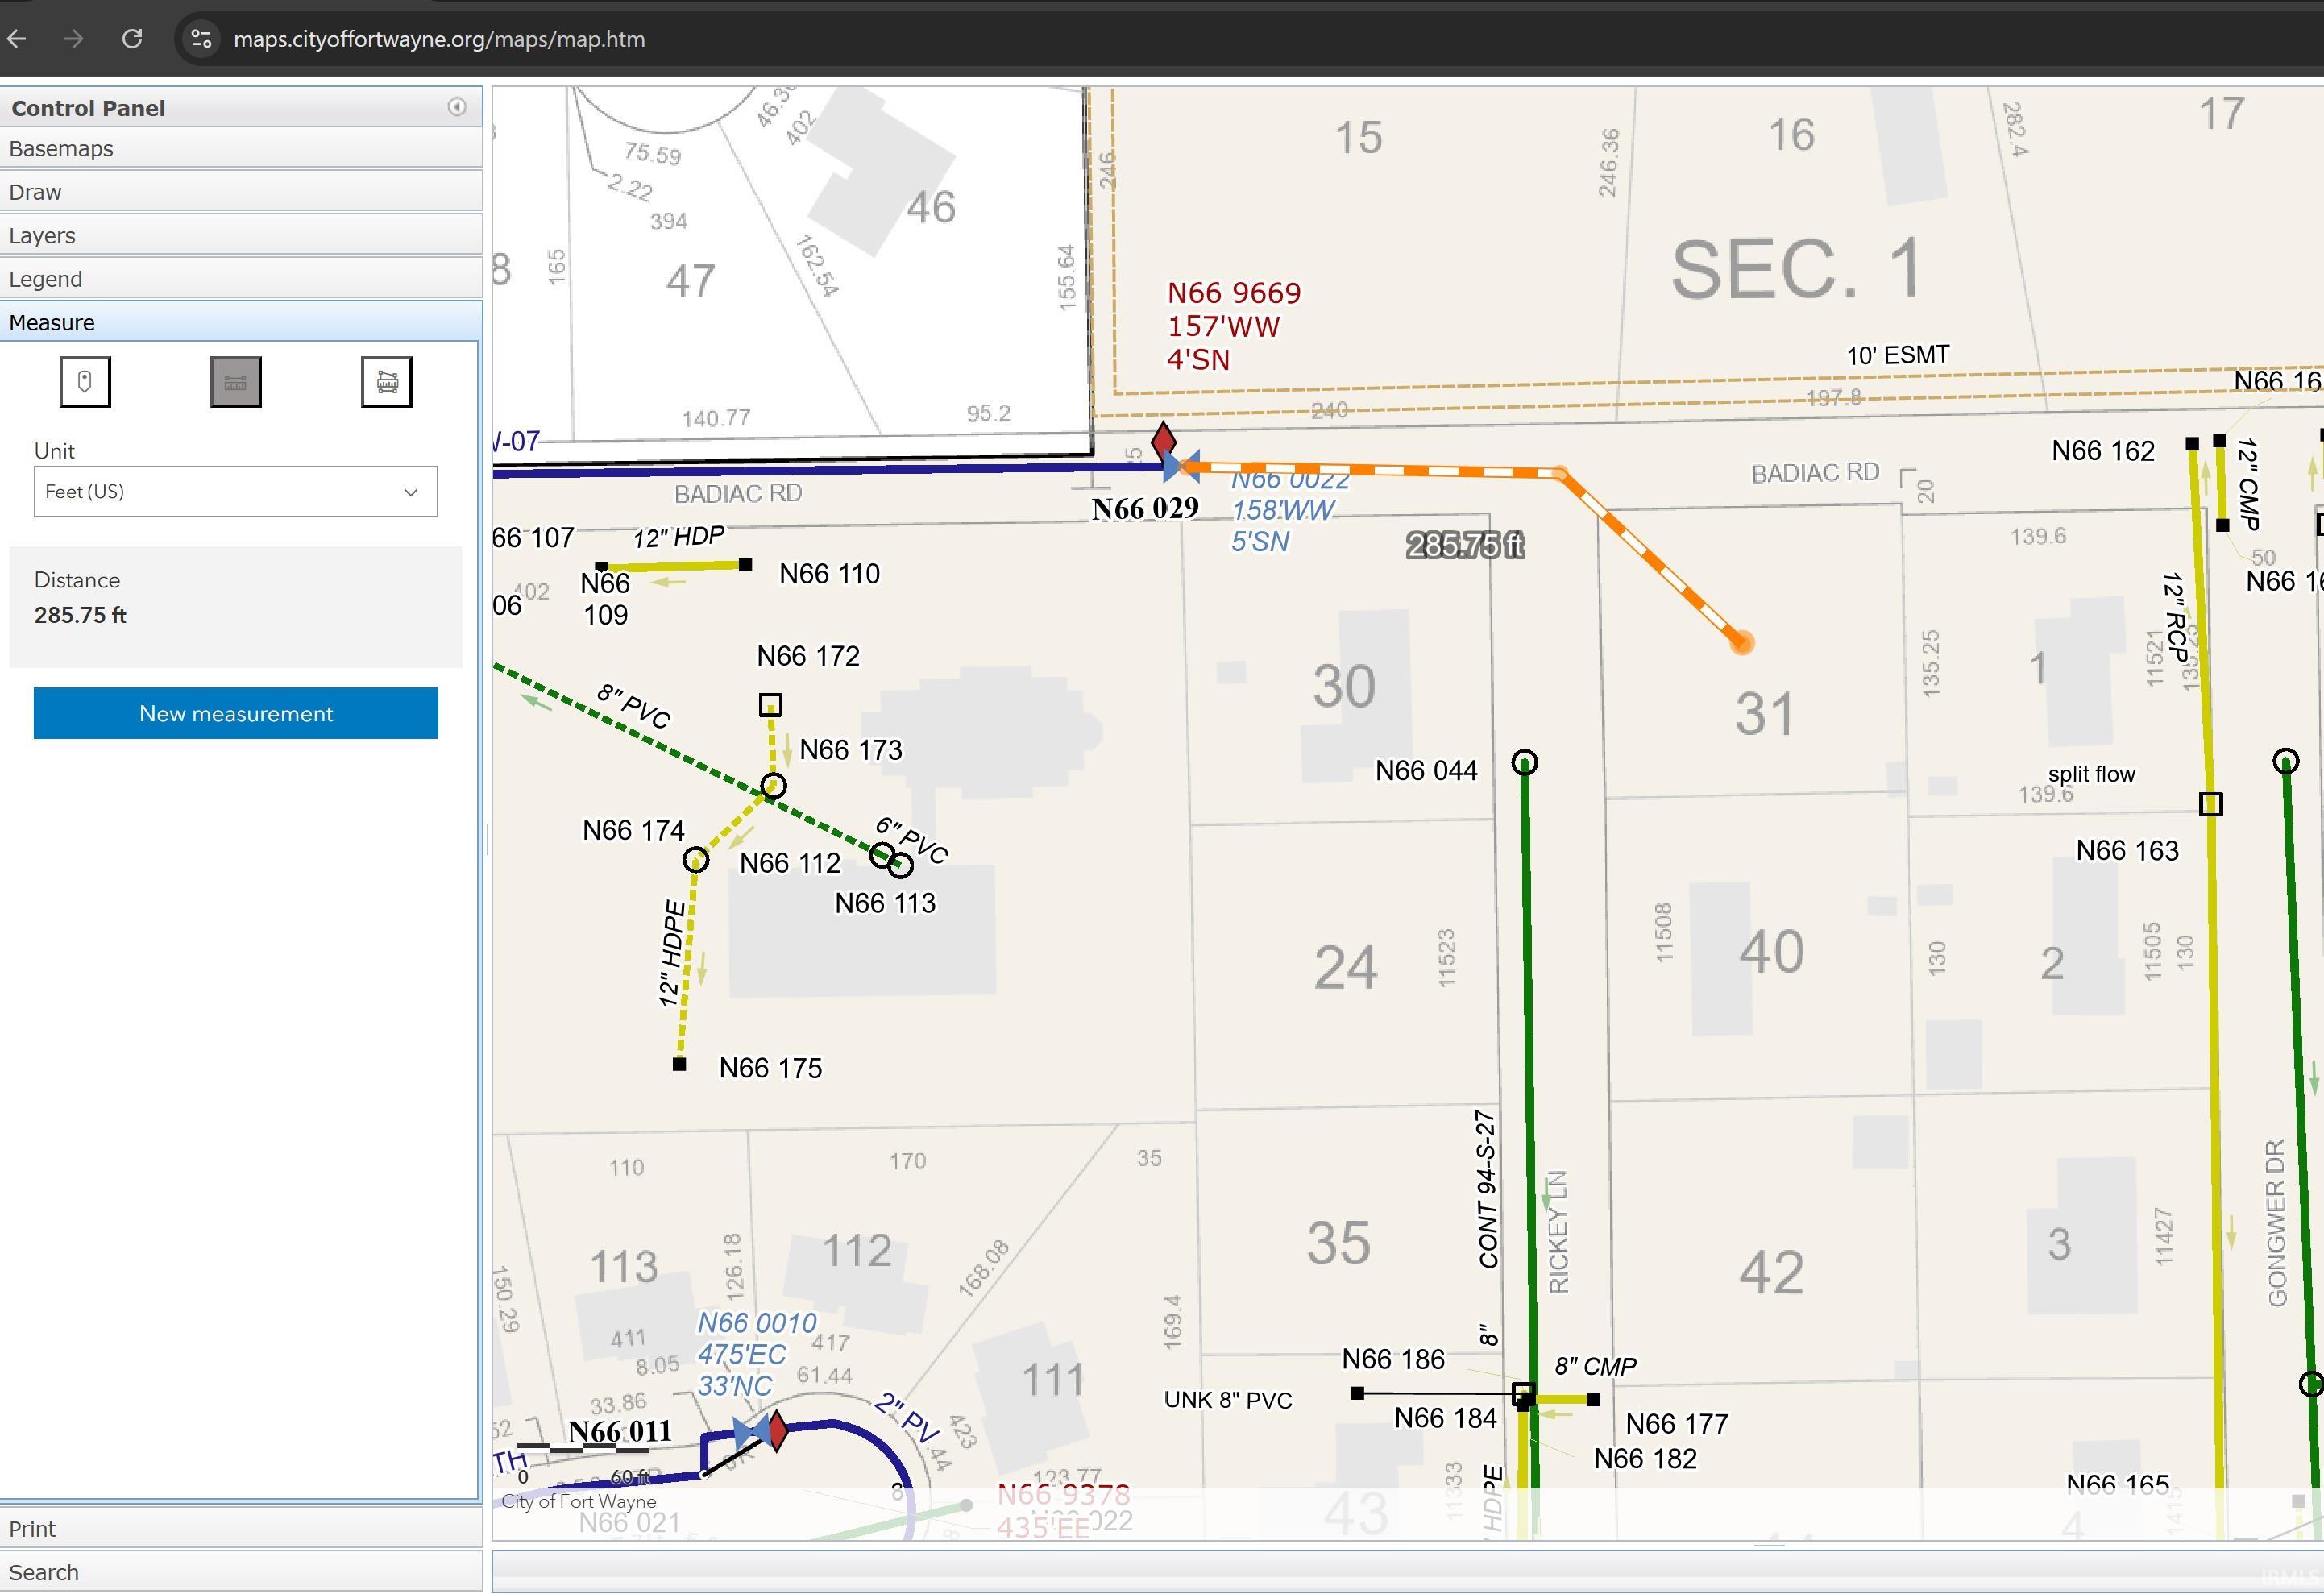Click the N66 184 label
The image size is (2324, 1594).
pos(1445,1418)
